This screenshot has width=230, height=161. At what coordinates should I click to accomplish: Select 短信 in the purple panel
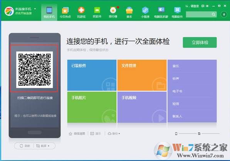click(176, 104)
